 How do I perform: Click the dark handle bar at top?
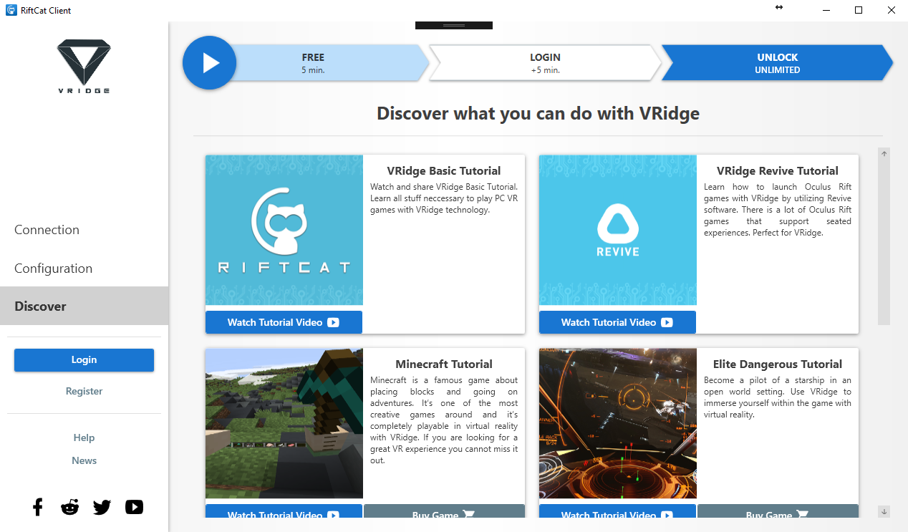pos(454,25)
